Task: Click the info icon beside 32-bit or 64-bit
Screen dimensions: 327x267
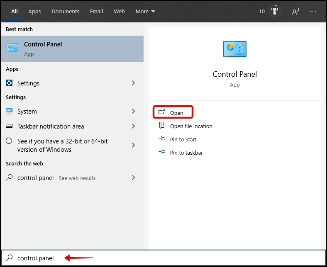Action: pyautogui.click(x=9, y=141)
